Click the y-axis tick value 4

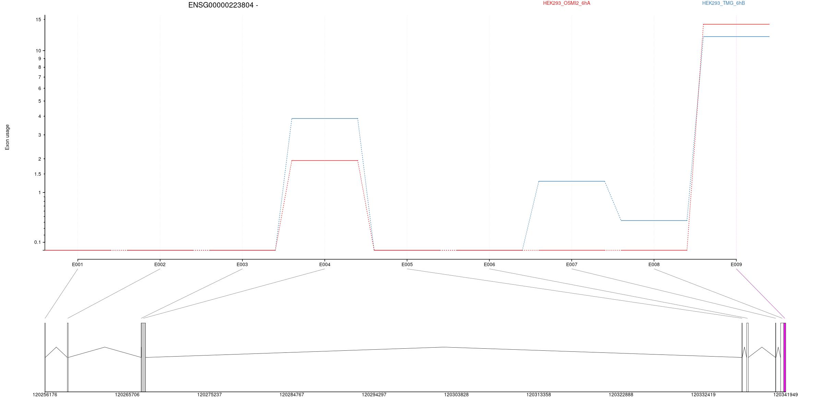click(x=40, y=116)
